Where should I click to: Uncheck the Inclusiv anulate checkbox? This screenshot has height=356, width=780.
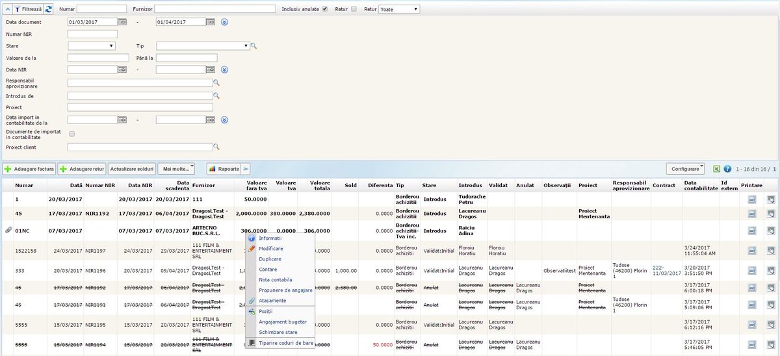point(325,9)
